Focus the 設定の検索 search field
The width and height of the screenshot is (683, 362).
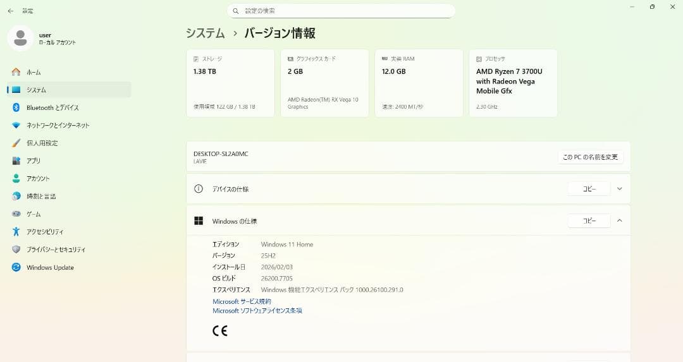point(341,11)
